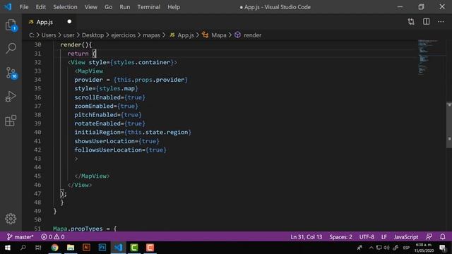
Task: Open the Extensions view
Action: [11, 121]
